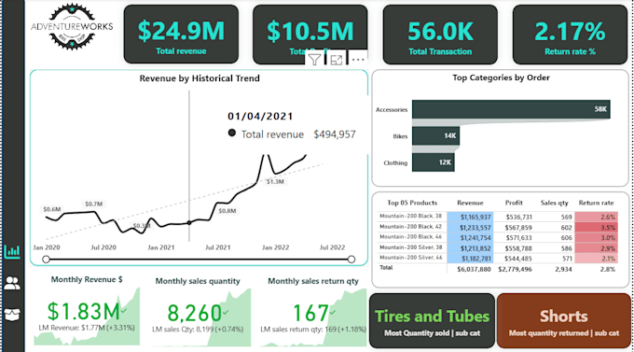Click the $0.8M data label on chart
The width and height of the screenshot is (634, 352).
(227, 211)
